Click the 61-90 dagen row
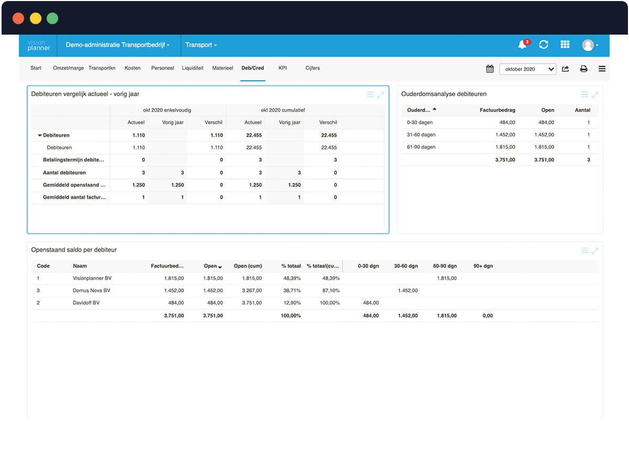 [500, 147]
